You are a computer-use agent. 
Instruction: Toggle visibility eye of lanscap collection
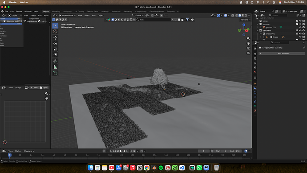pyautogui.click(x=300, y=24)
